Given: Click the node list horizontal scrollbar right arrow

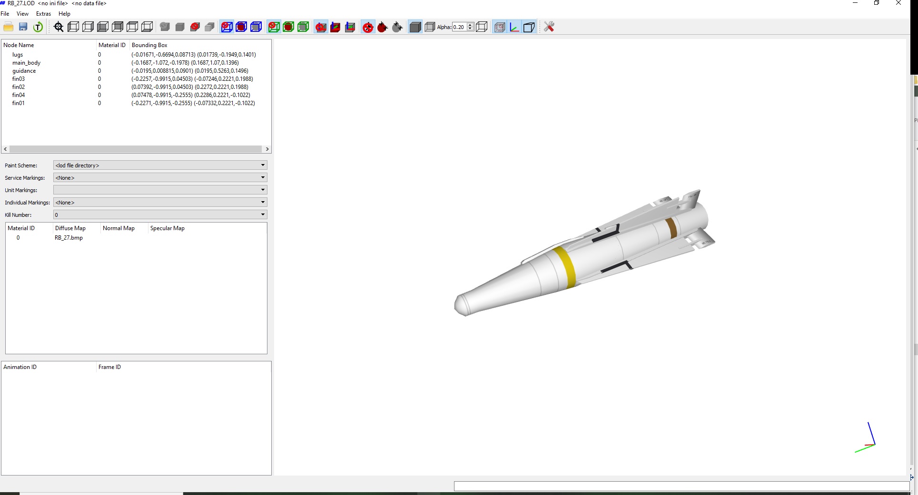Looking at the screenshot, I should pyautogui.click(x=267, y=149).
